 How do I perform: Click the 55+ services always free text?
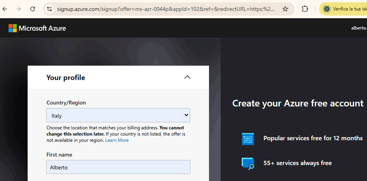(297, 163)
